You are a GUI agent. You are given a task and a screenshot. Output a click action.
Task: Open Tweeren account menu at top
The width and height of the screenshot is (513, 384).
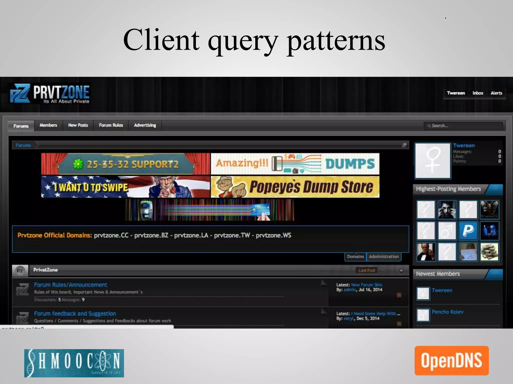(456, 93)
